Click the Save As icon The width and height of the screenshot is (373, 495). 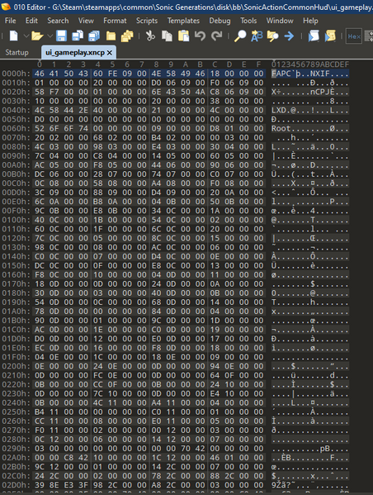(x=78, y=36)
